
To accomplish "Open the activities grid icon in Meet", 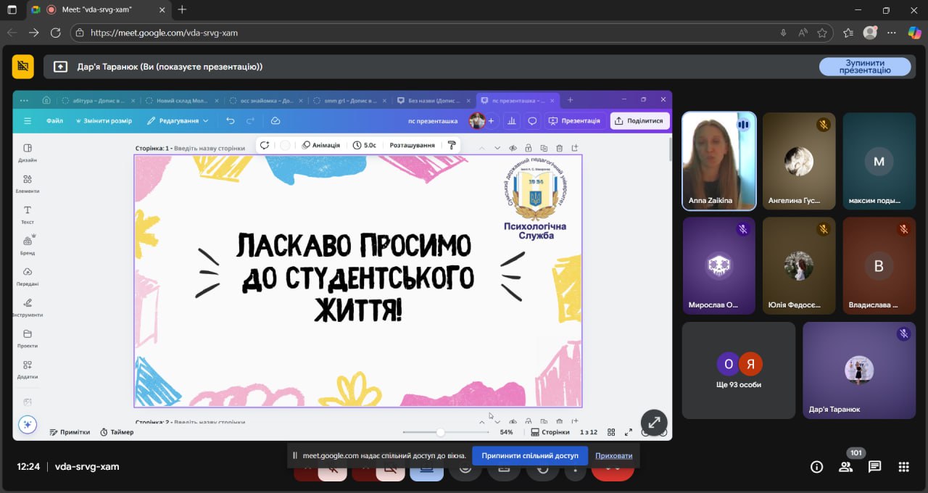I will click(x=903, y=467).
